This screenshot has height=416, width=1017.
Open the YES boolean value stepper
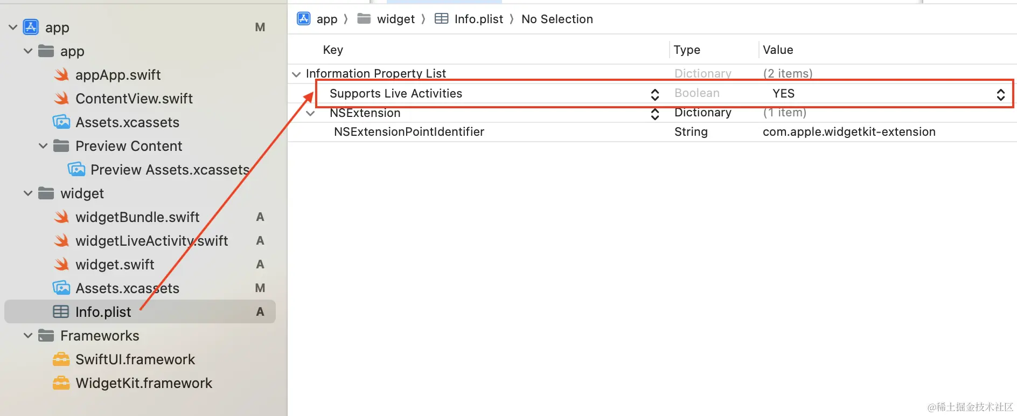click(1000, 94)
